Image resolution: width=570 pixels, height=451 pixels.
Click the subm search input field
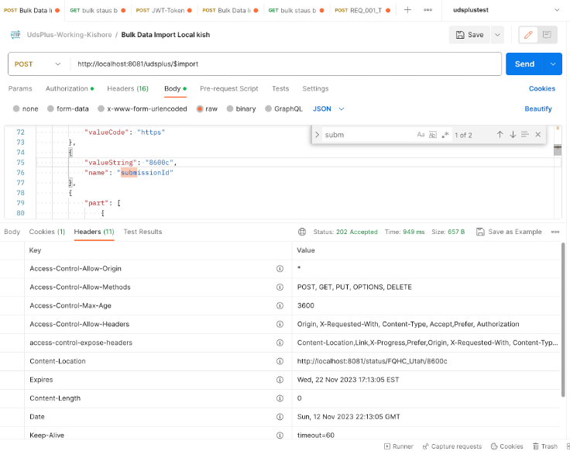click(x=368, y=135)
